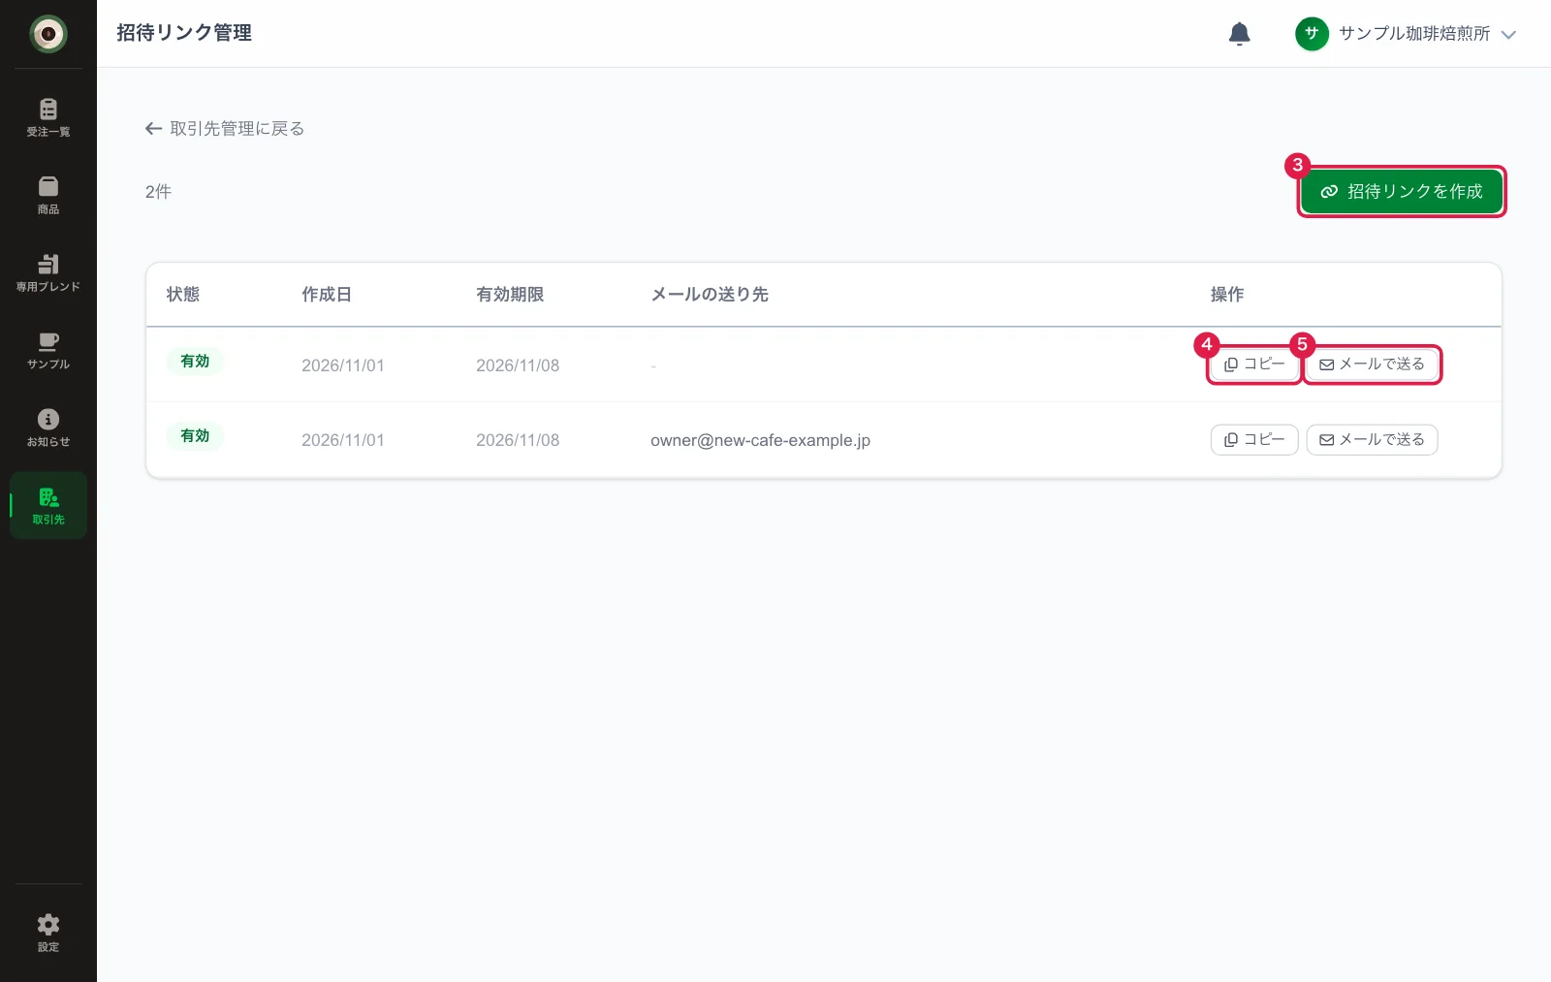Viewport: 1551px width, 982px height.
Task: Go back via 取引先管理に戻る link
Action: pyautogui.click(x=225, y=128)
